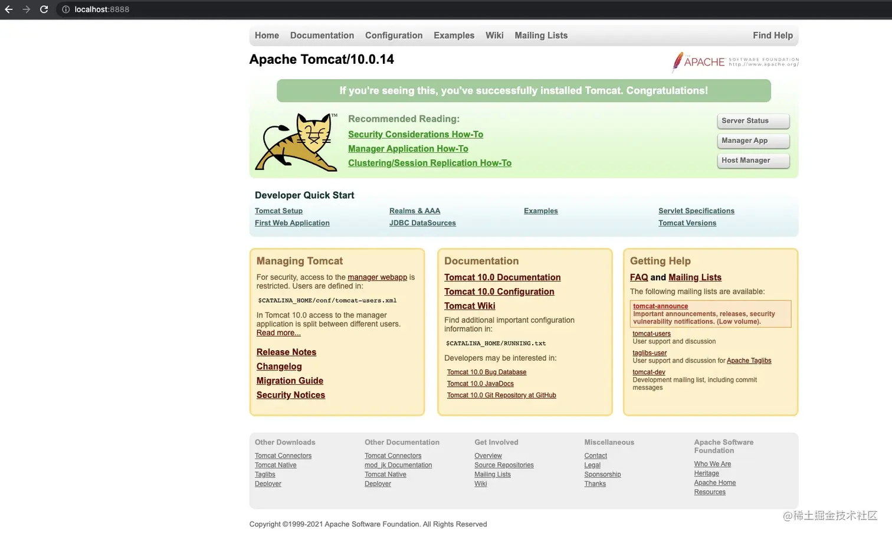Open the Documentation nav item
The width and height of the screenshot is (892, 536).
pyautogui.click(x=322, y=35)
